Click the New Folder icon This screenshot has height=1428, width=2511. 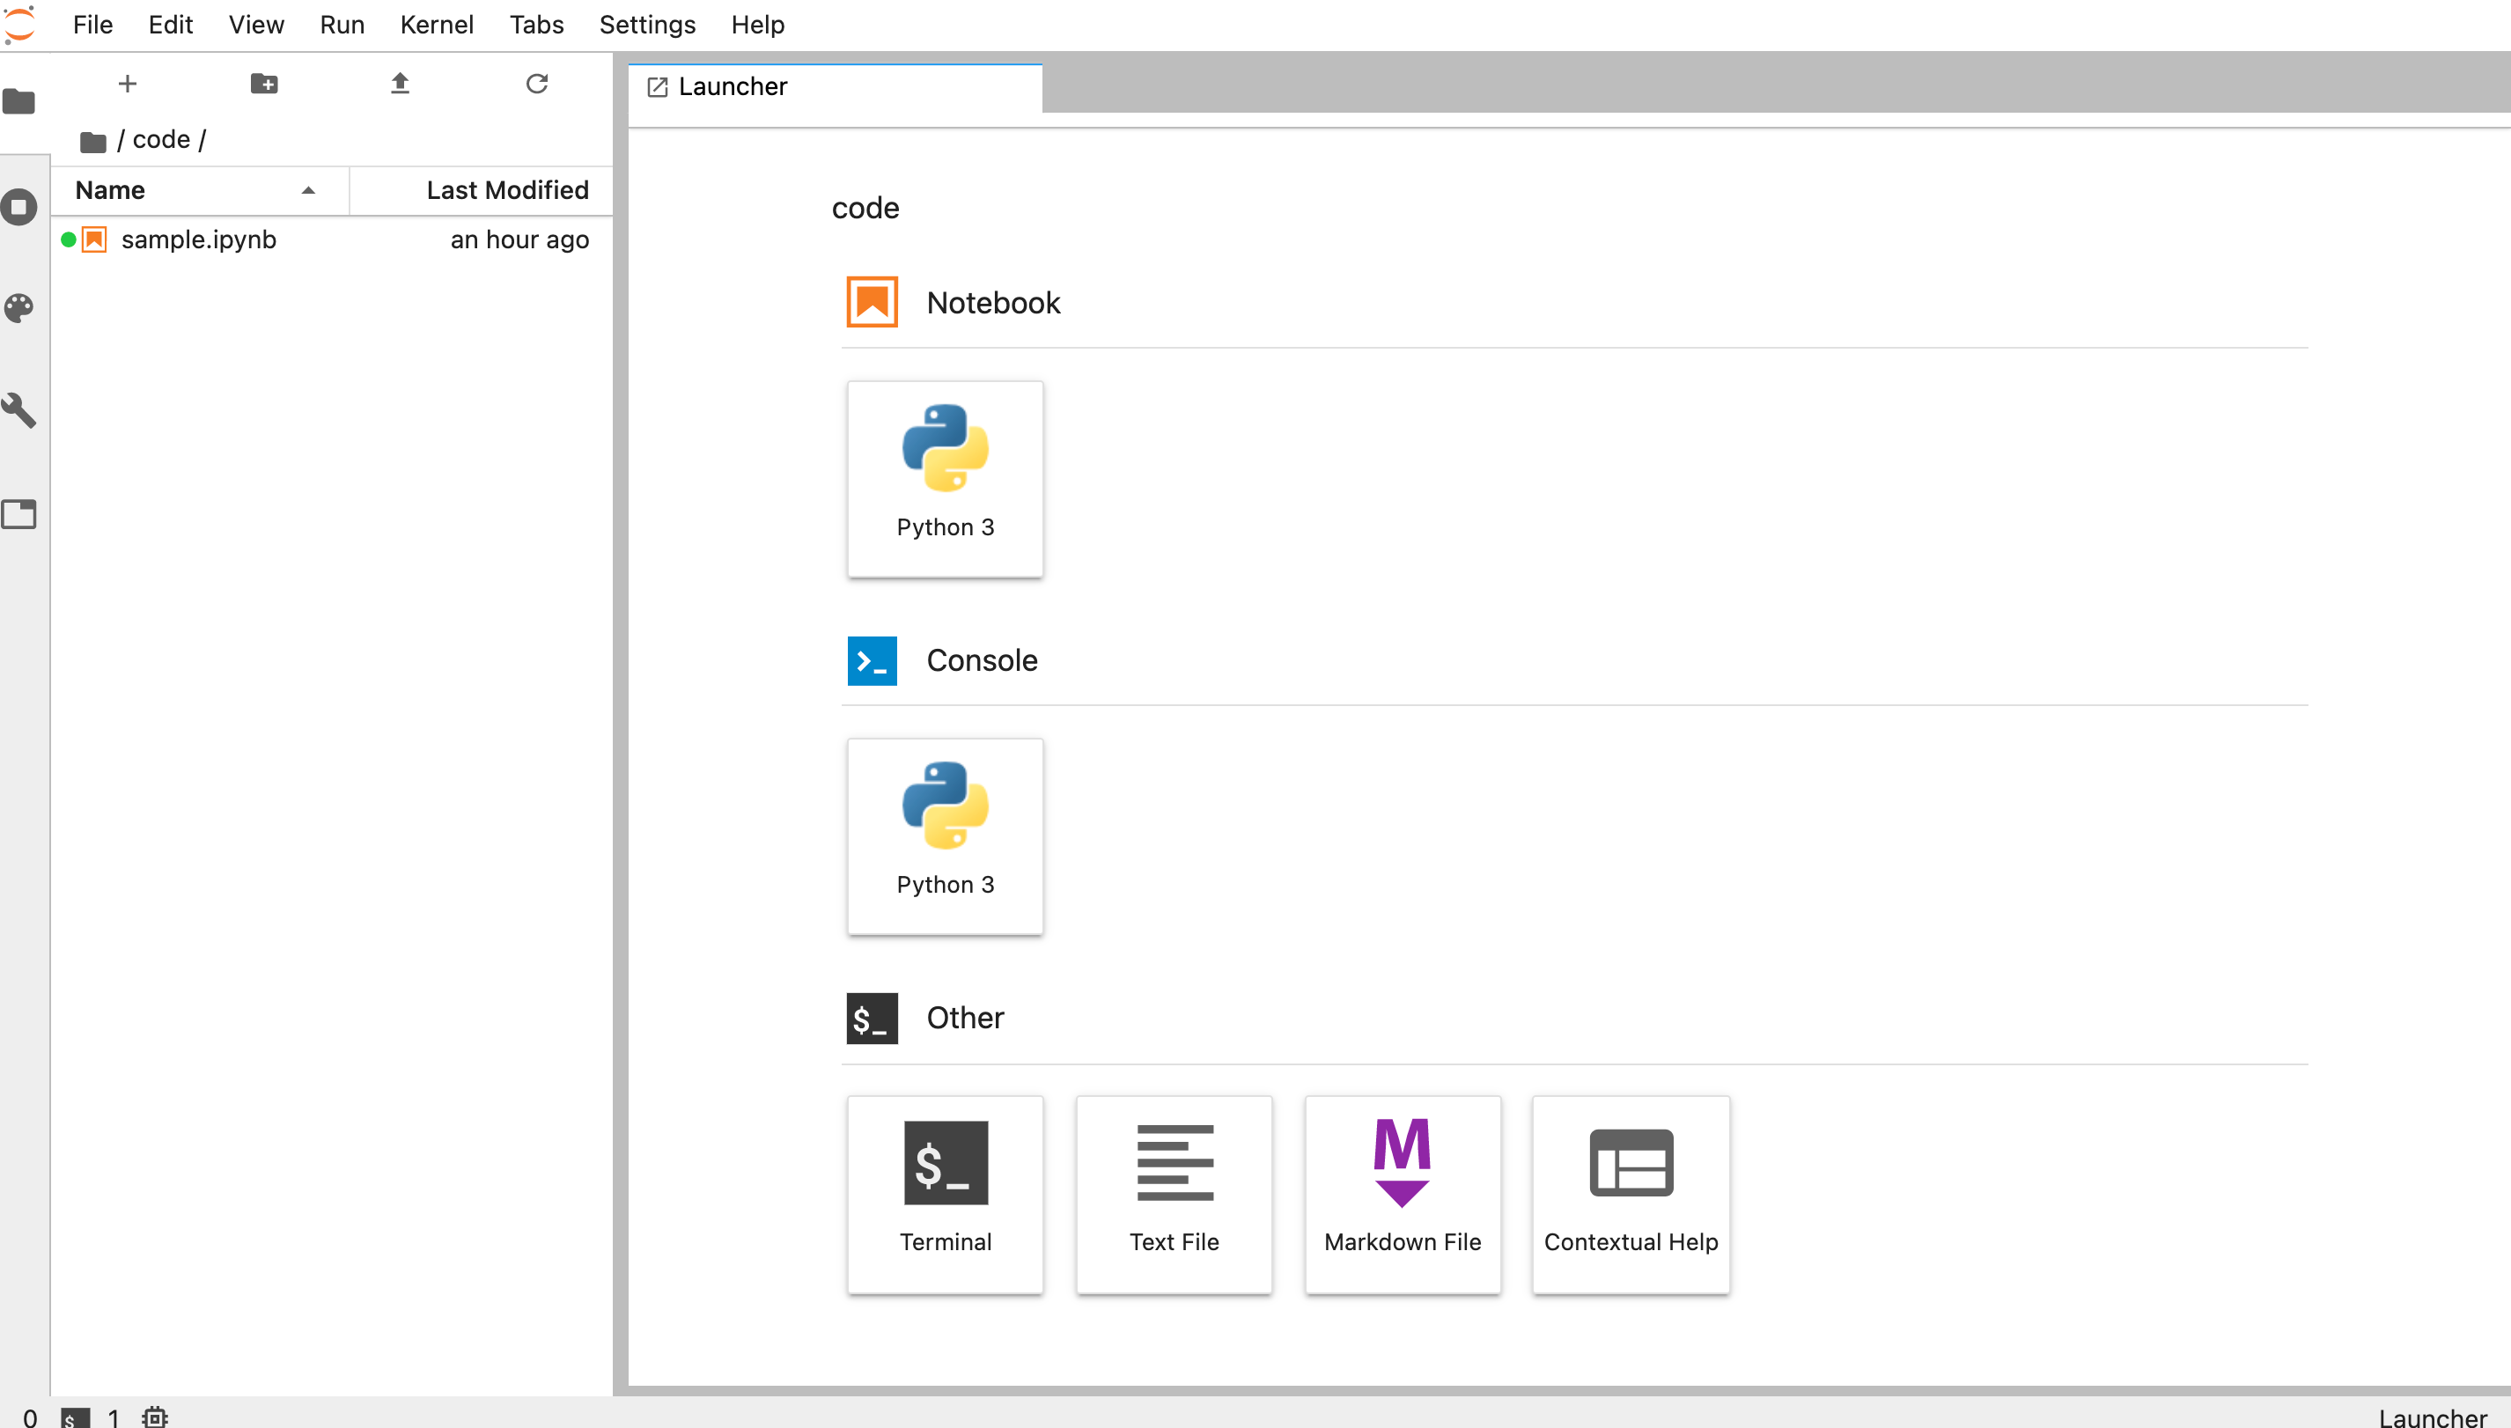tap(264, 84)
